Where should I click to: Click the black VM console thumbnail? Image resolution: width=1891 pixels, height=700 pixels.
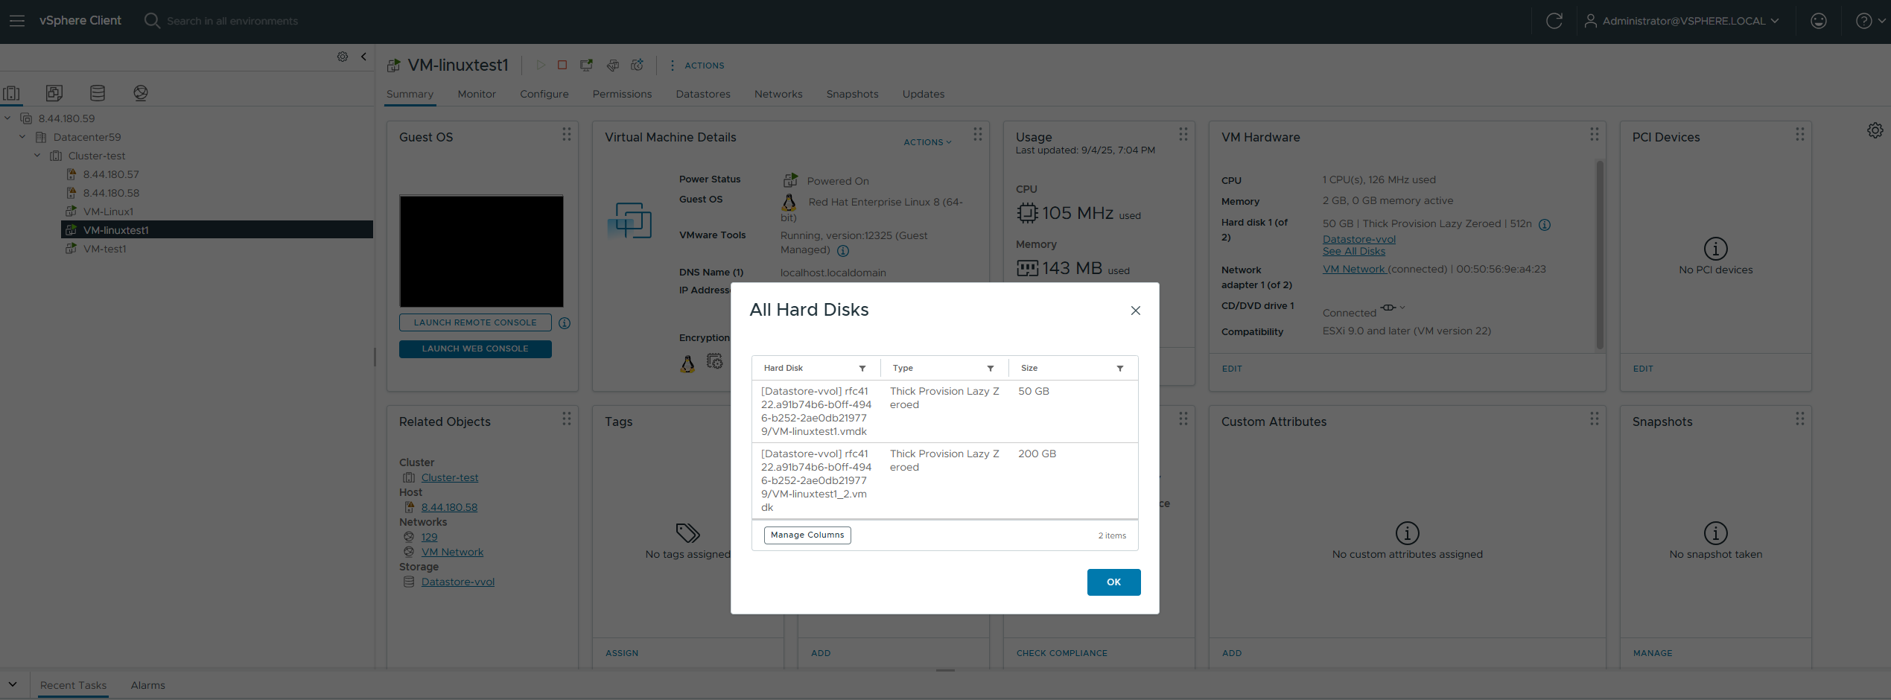coord(481,251)
